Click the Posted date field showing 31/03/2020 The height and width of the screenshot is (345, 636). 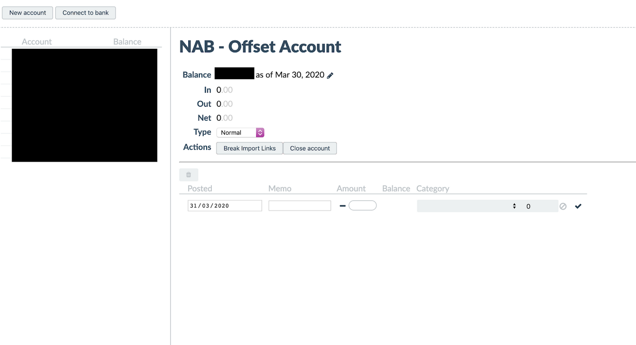(224, 205)
